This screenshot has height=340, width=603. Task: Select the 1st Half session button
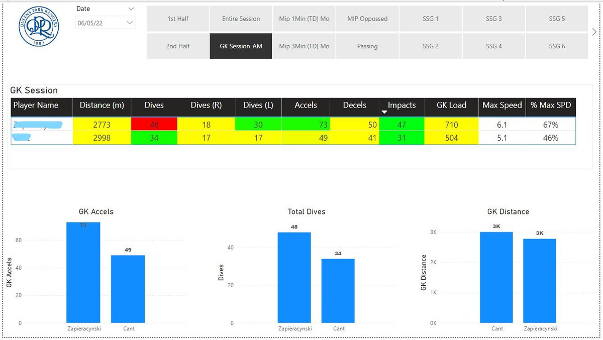(178, 19)
